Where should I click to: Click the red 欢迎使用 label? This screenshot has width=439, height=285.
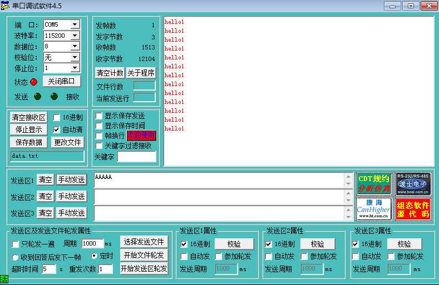(x=141, y=136)
